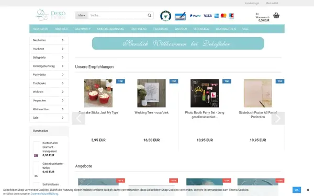Click the PayPal payment logo
This screenshot has width=314, height=196.
195,16
